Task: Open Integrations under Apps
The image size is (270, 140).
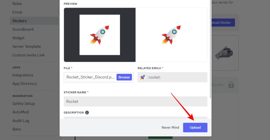Action: pos(23,75)
